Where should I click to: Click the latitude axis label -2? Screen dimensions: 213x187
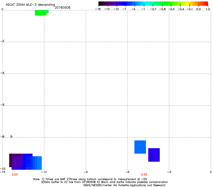[2, 41]
